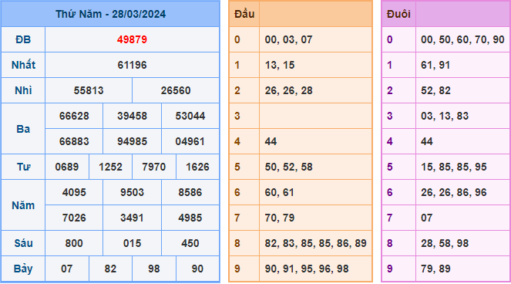Click Đuôi row 4 value '44'

pos(427,141)
